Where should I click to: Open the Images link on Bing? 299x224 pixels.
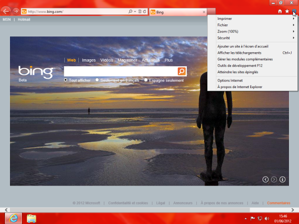pyautogui.click(x=89, y=60)
